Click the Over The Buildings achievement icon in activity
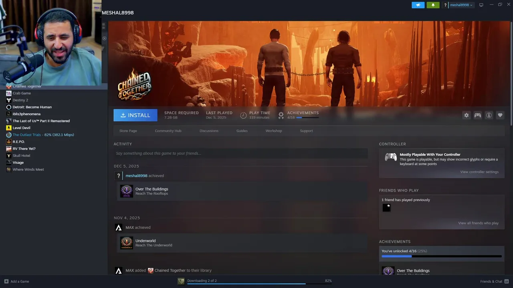Image resolution: width=513 pixels, height=288 pixels. [x=127, y=191]
